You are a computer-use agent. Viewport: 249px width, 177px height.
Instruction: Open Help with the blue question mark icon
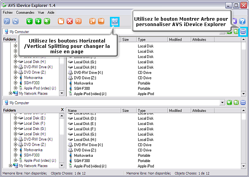tap(242, 21)
